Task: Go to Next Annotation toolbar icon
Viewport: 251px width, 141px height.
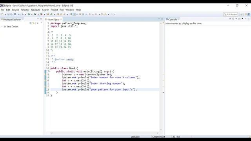Action: pos(90,14)
